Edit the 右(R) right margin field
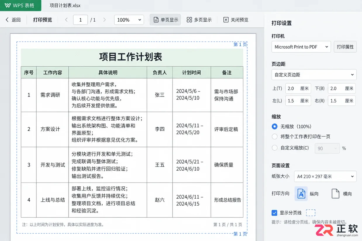Screen dimensions: 362x241 coord(342,101)
